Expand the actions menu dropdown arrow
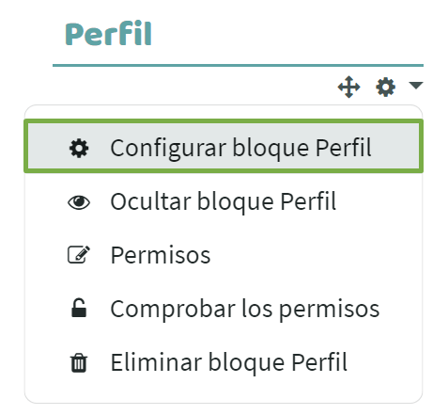448x415 pixels. point(416,85)
